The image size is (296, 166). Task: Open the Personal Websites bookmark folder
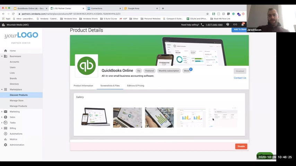150,19
